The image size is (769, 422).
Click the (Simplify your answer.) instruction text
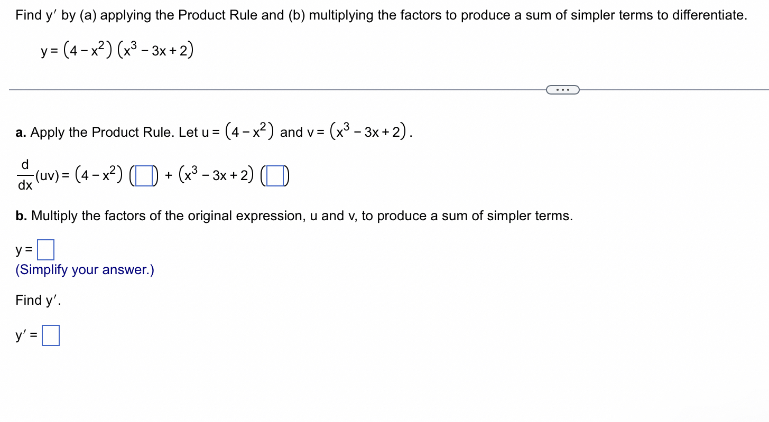(84, 270)
